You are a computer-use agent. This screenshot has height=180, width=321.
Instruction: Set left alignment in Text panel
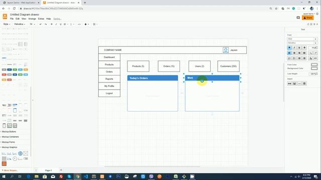289,53
